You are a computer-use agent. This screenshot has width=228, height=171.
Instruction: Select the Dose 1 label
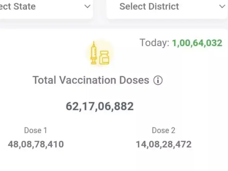pos(36,131)
